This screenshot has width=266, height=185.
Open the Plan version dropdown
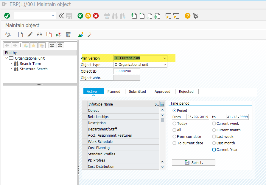pos(165,58)
